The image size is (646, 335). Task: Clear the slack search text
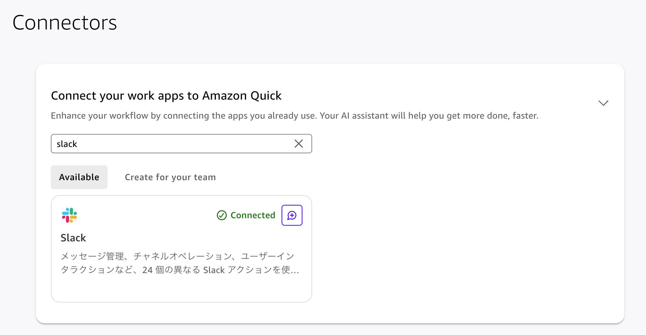pos(299,144)
